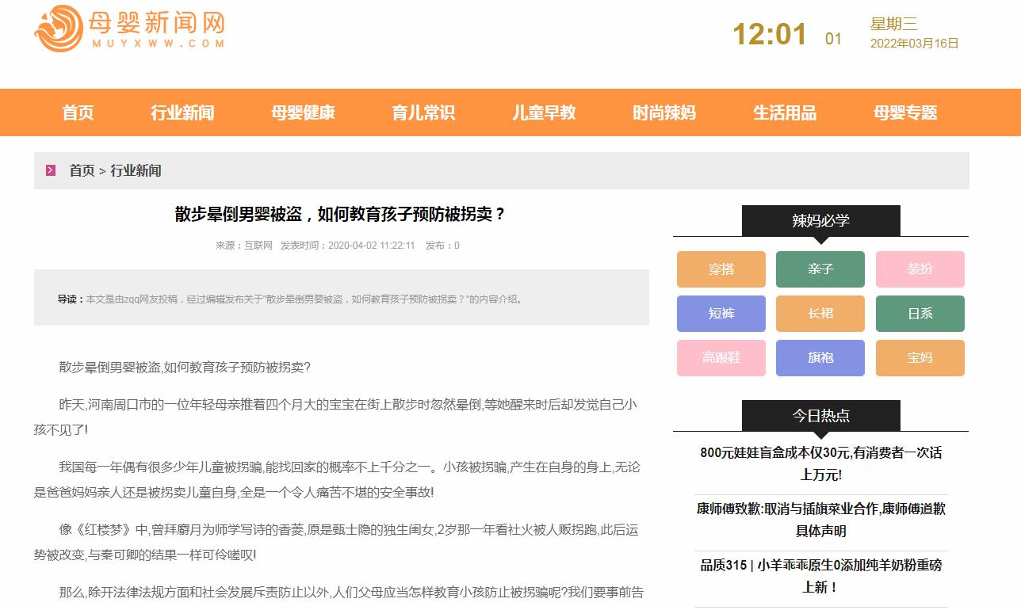Select the 高跟鞋 tag button
The height and width of the screenshot is (610, 1021).
click(721, 358)
